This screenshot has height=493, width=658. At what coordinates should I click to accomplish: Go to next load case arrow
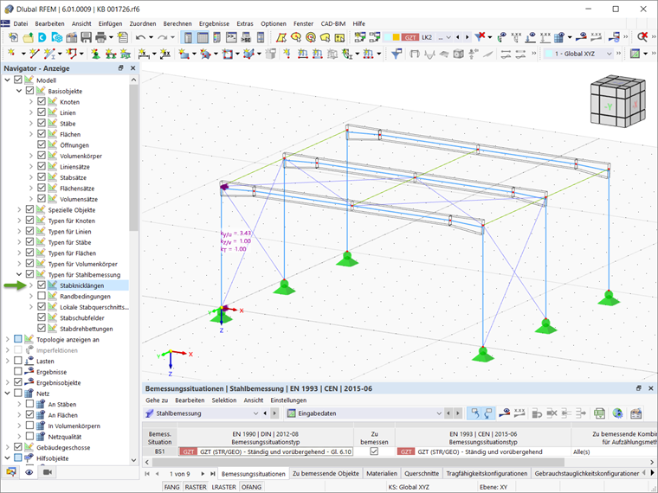click(467, 37)
